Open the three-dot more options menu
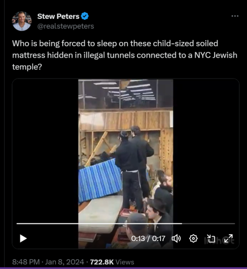247x269 pixels. point(235,16)
